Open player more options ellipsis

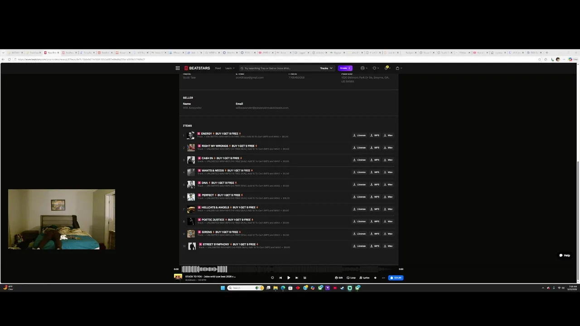click(383, 278)
